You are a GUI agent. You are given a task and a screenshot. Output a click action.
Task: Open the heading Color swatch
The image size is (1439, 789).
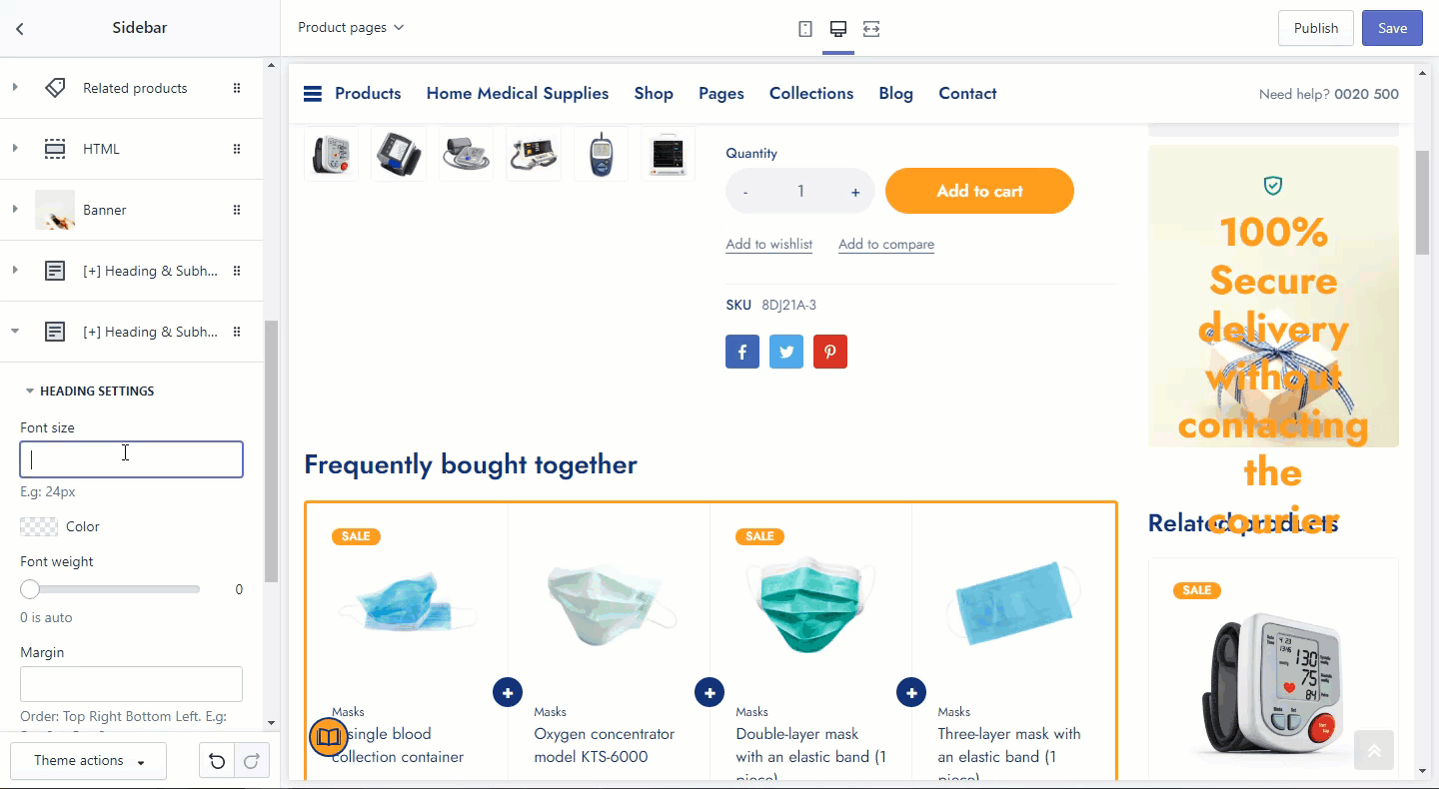(39, 526)
